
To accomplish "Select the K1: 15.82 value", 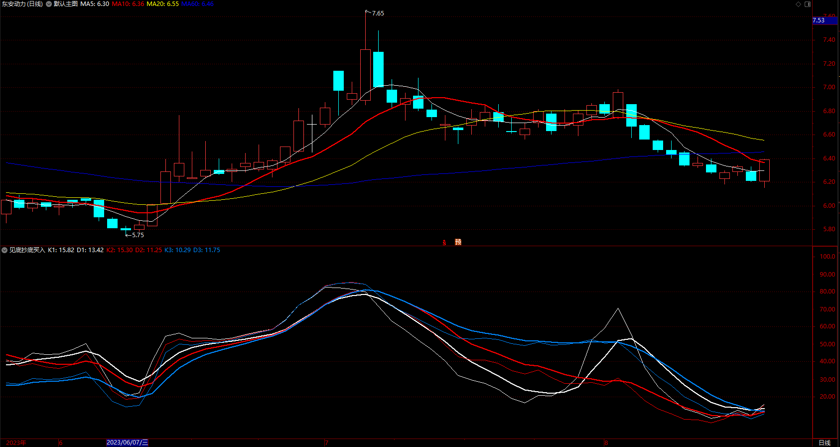I will pos(61,250).
